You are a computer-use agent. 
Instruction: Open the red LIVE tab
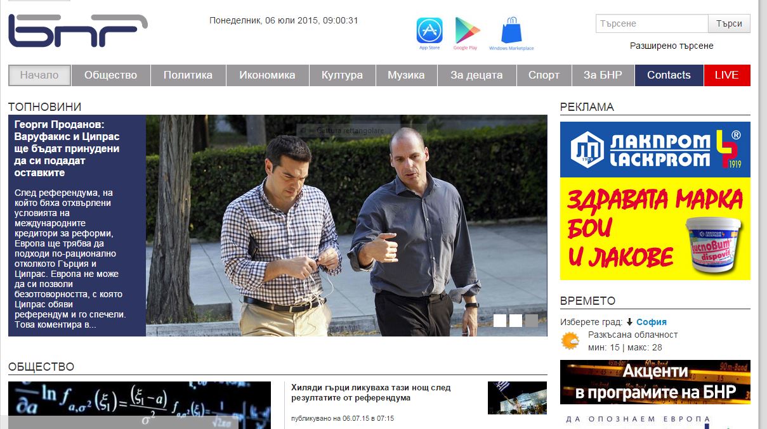click(x=726, y=75)
